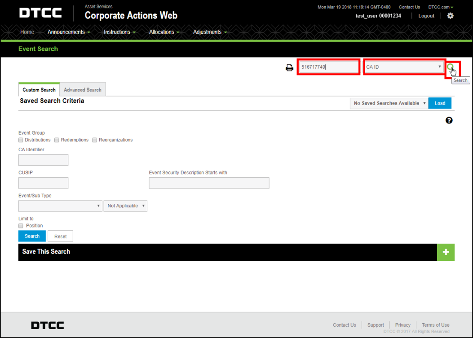Enable the Position limit checkbox
473x338 pixels.
pyautogui.click(x=21, y=225)
